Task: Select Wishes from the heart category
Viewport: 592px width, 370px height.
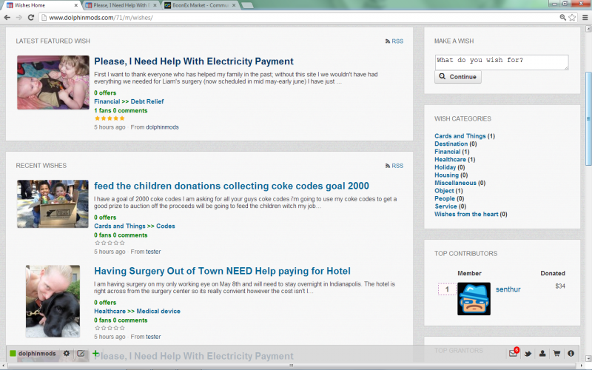Action: (466, 214)
